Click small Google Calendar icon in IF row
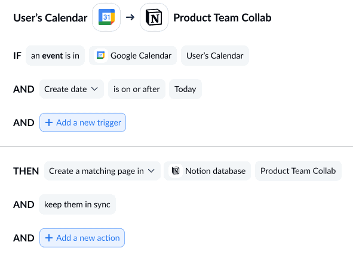Image resolution: width=353 pixels, height=257 pixels. (100, 56)
